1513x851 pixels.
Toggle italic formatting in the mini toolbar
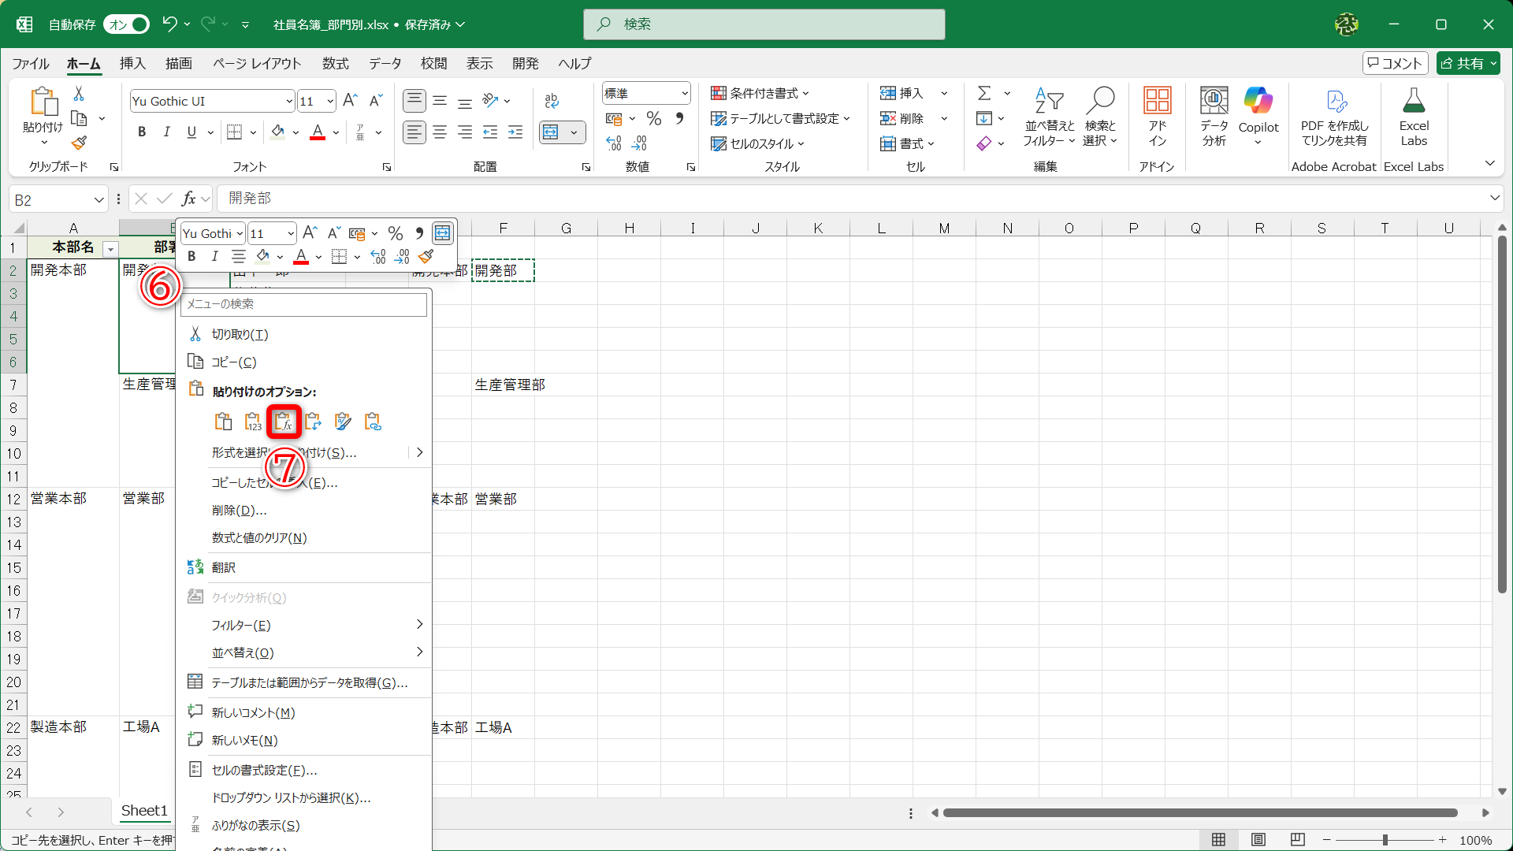tap(214, 256)
